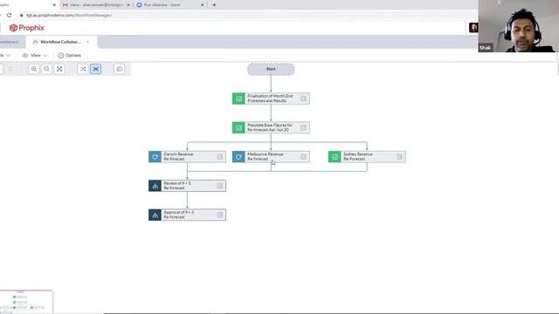Screen dimensions: 559x314
Task: Open details icon on Darwin Revenue task
Action: pos(219,157)
